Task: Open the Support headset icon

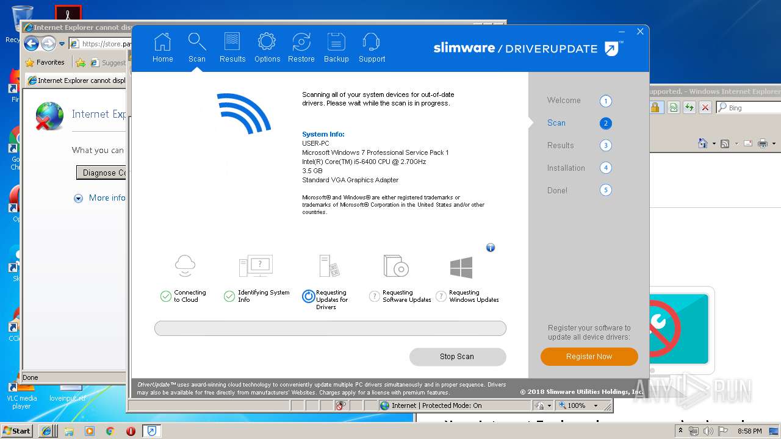Action: [x=372, y=42]
